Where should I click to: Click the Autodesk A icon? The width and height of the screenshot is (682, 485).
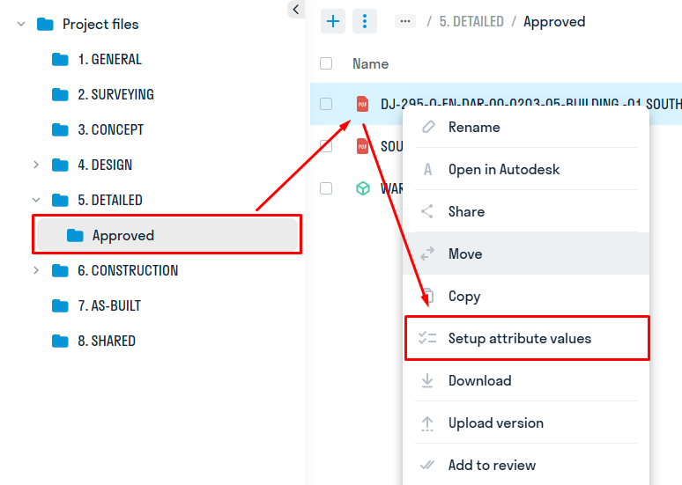[427, 170]
